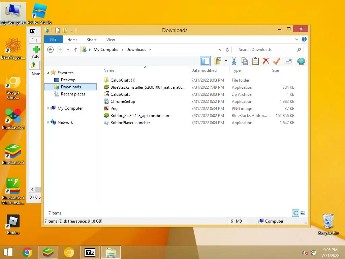
Task: Open Customize Quick Access Toolbar dropdown
Action: [x=71, y=31]
